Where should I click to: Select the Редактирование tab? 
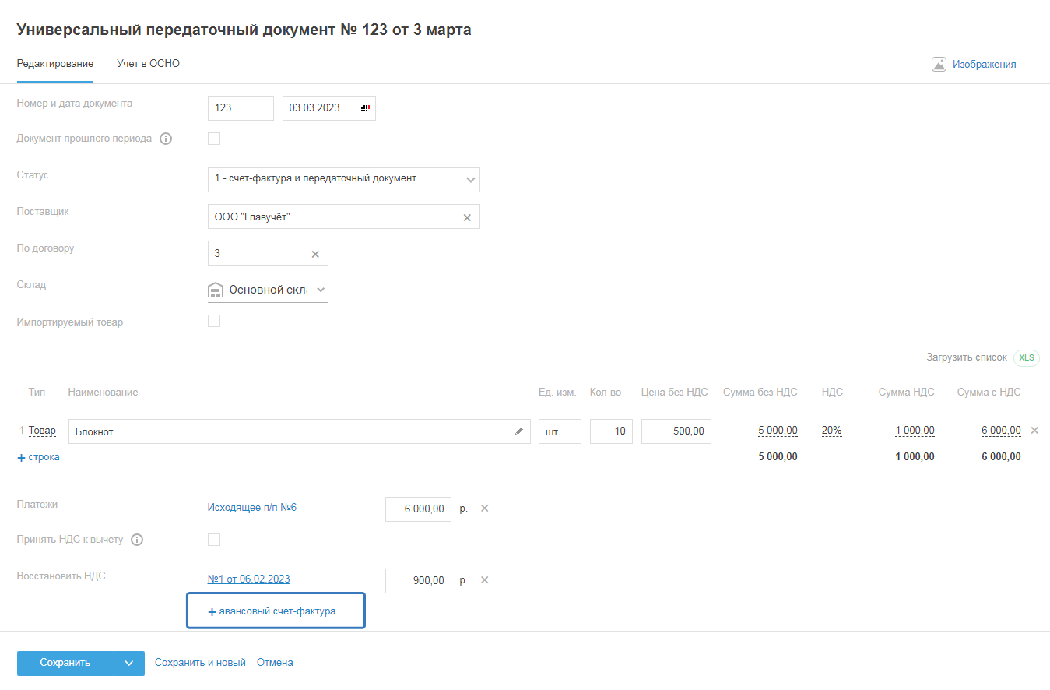(x=55, y=64)
